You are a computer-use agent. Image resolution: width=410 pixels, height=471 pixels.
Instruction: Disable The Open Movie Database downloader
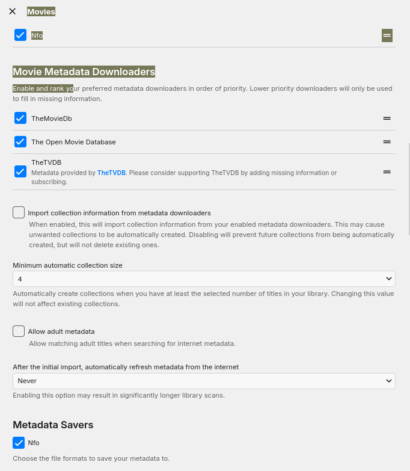point(20,142)
